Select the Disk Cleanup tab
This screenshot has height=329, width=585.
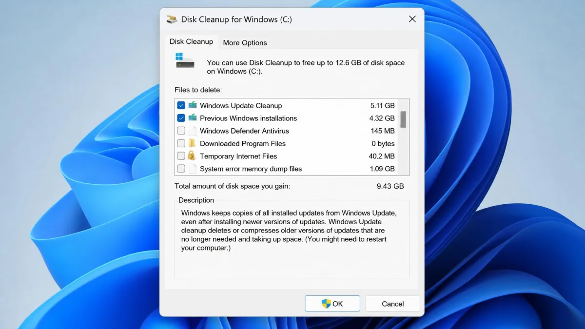coord(191,41)
